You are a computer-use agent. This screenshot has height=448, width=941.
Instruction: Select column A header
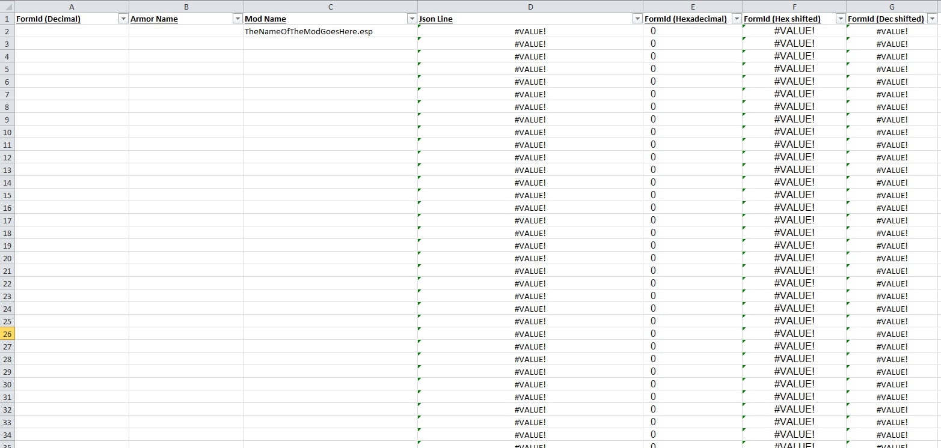(x=72, y=6)
